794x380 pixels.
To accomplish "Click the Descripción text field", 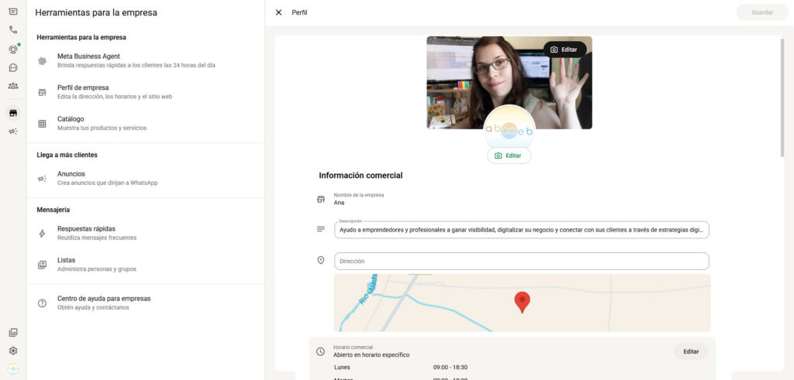I will click(x=522, y=229).
